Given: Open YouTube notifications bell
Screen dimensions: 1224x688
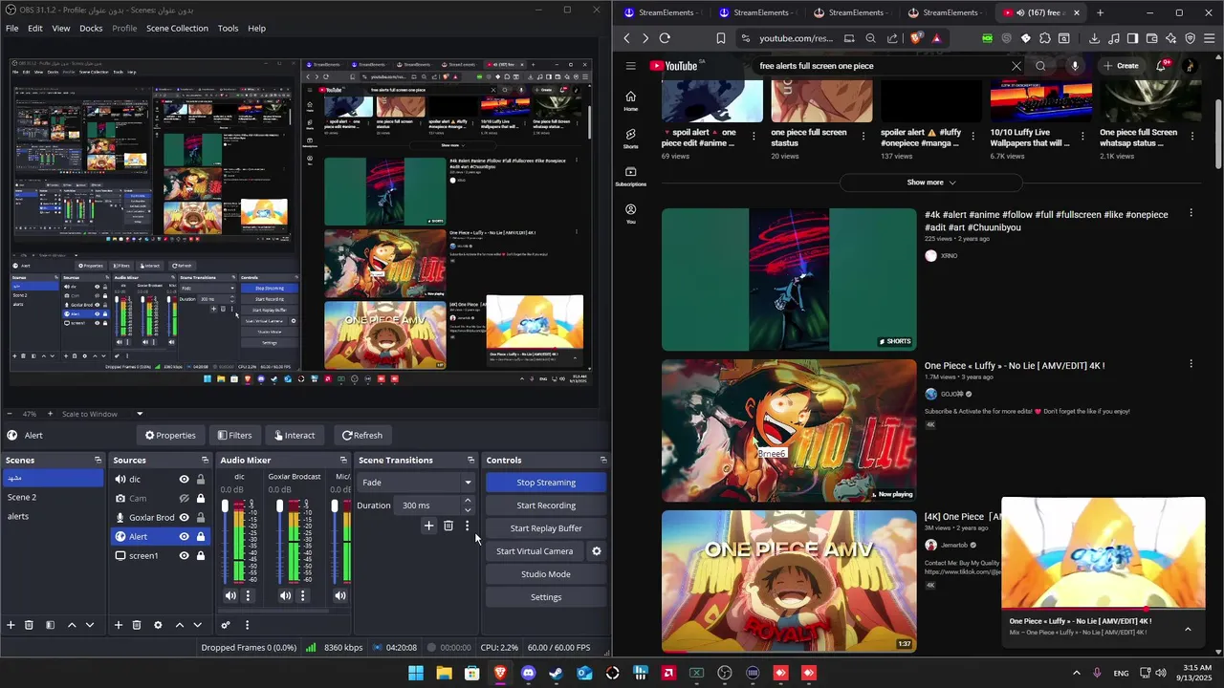Looking at the screenshot, I should click(1161, 66).
